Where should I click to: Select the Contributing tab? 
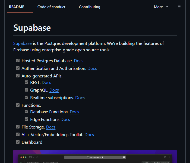click(90, 7)
